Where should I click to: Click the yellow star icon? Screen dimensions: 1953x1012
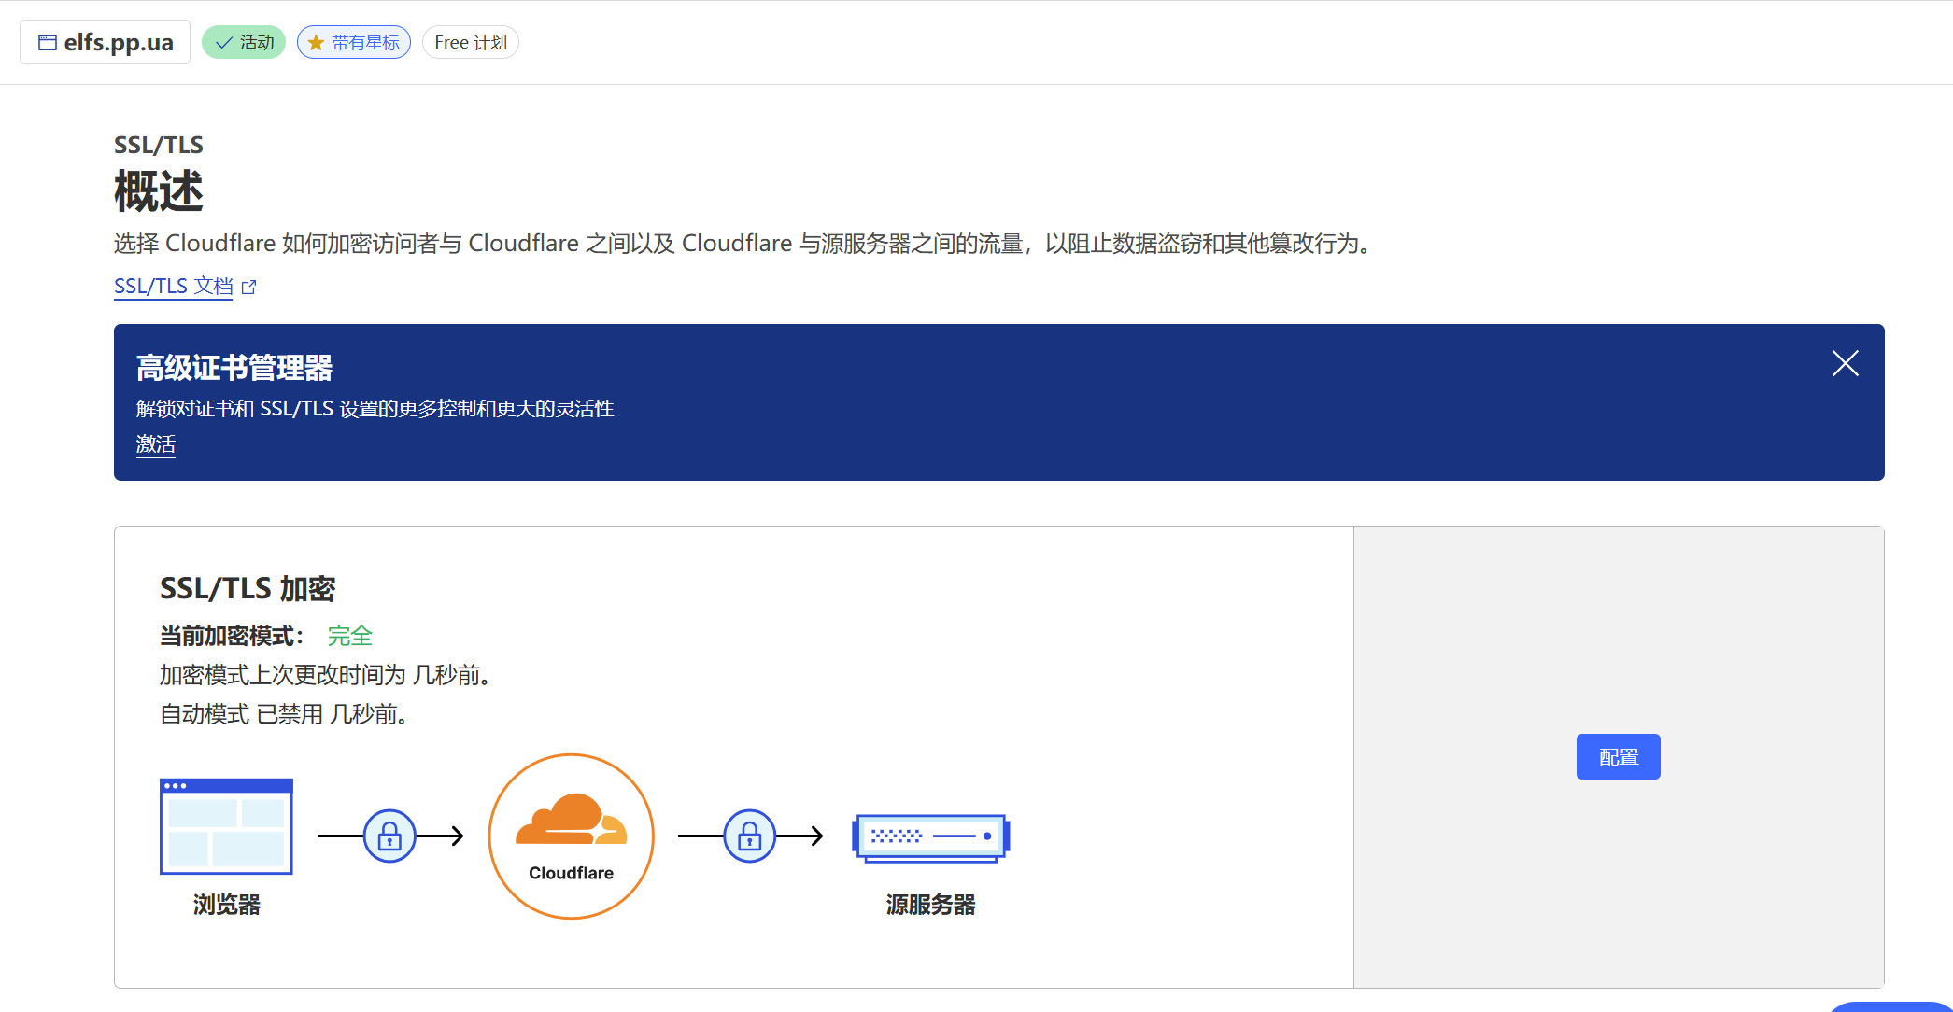click(x=317, y=43)
